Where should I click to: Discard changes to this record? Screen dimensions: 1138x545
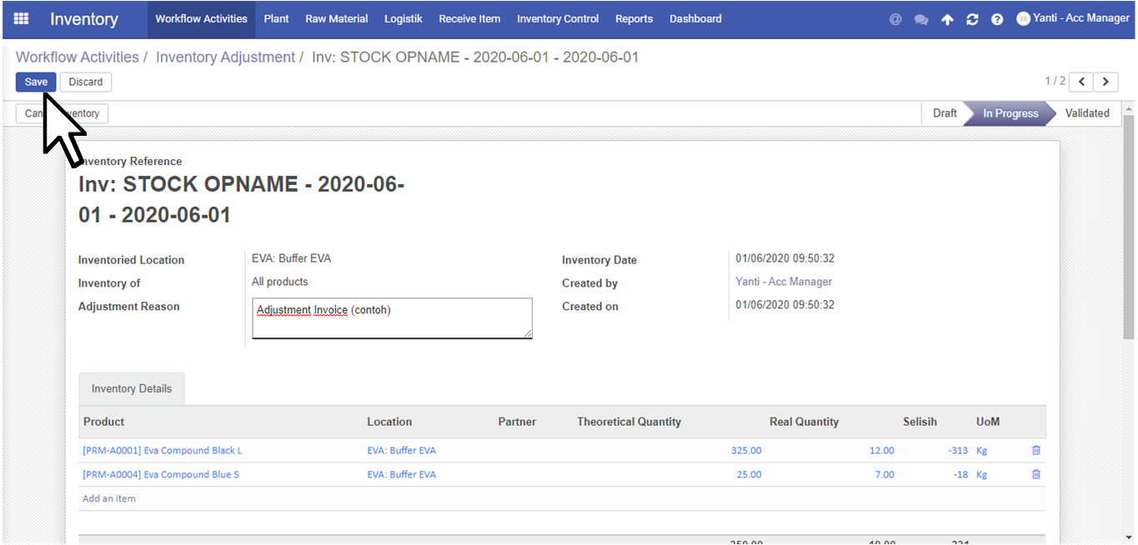[86, 82]
